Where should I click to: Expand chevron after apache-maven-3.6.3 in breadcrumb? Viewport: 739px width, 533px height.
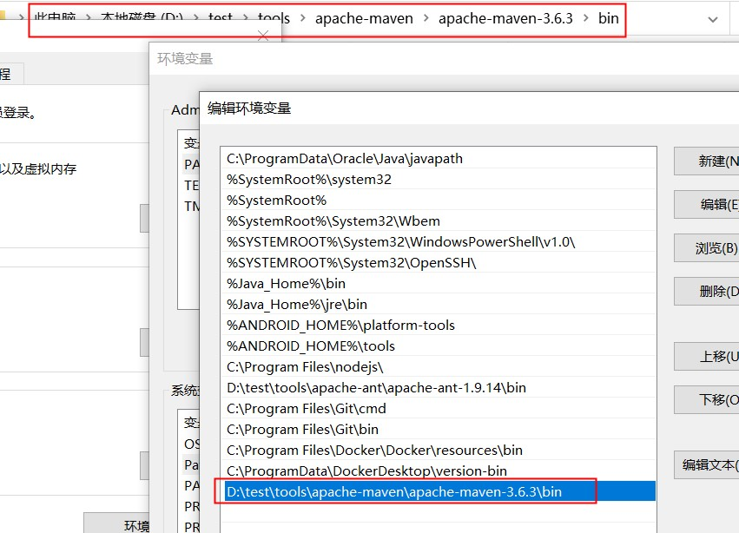point(586,18)
